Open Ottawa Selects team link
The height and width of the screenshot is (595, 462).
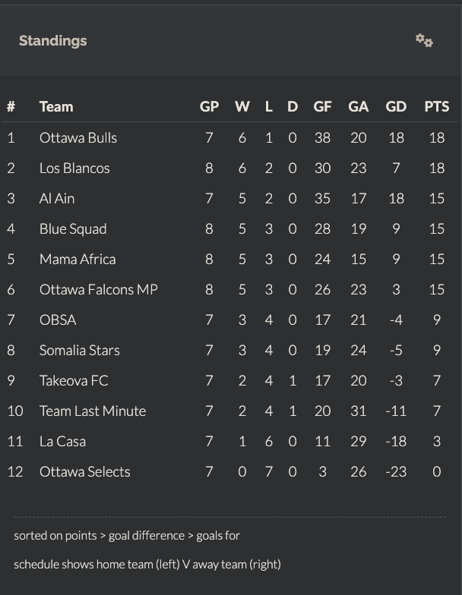(85, 471)
